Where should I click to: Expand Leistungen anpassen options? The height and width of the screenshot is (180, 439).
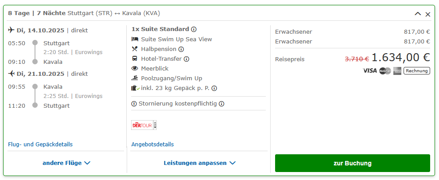tap(199, 163)
